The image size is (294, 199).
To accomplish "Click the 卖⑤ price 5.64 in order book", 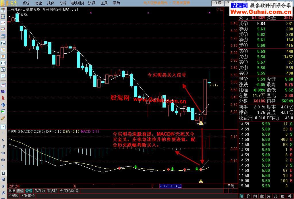I will point(261,24).
